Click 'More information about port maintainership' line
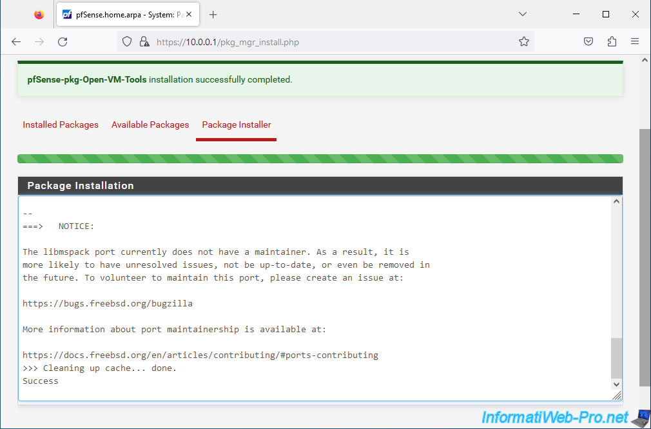The image size is (651, 429). [175, 329]
